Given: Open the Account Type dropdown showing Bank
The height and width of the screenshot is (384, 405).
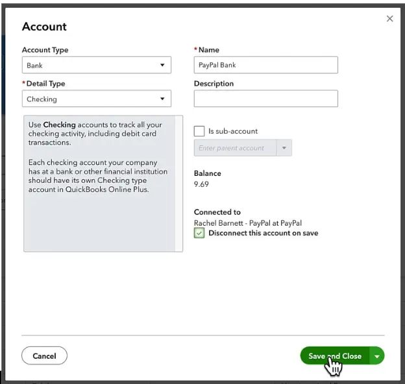Looking at the screenshot, I should (97, 65).
